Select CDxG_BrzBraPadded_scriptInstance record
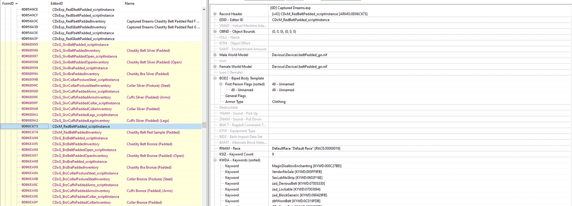572x206 pixels. tap(101, 161)
